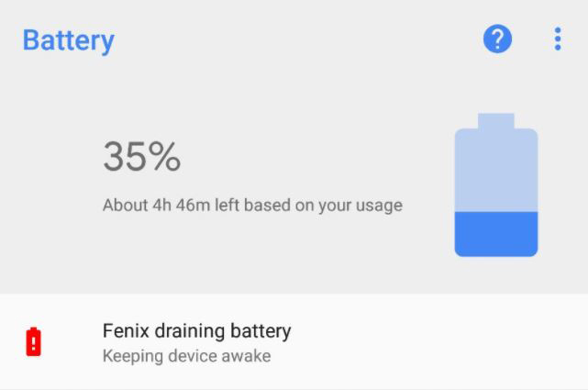Viewport: 588px width, 390px height.
Task: Click the light blue empty battery portion
Action: click(495, 170)
